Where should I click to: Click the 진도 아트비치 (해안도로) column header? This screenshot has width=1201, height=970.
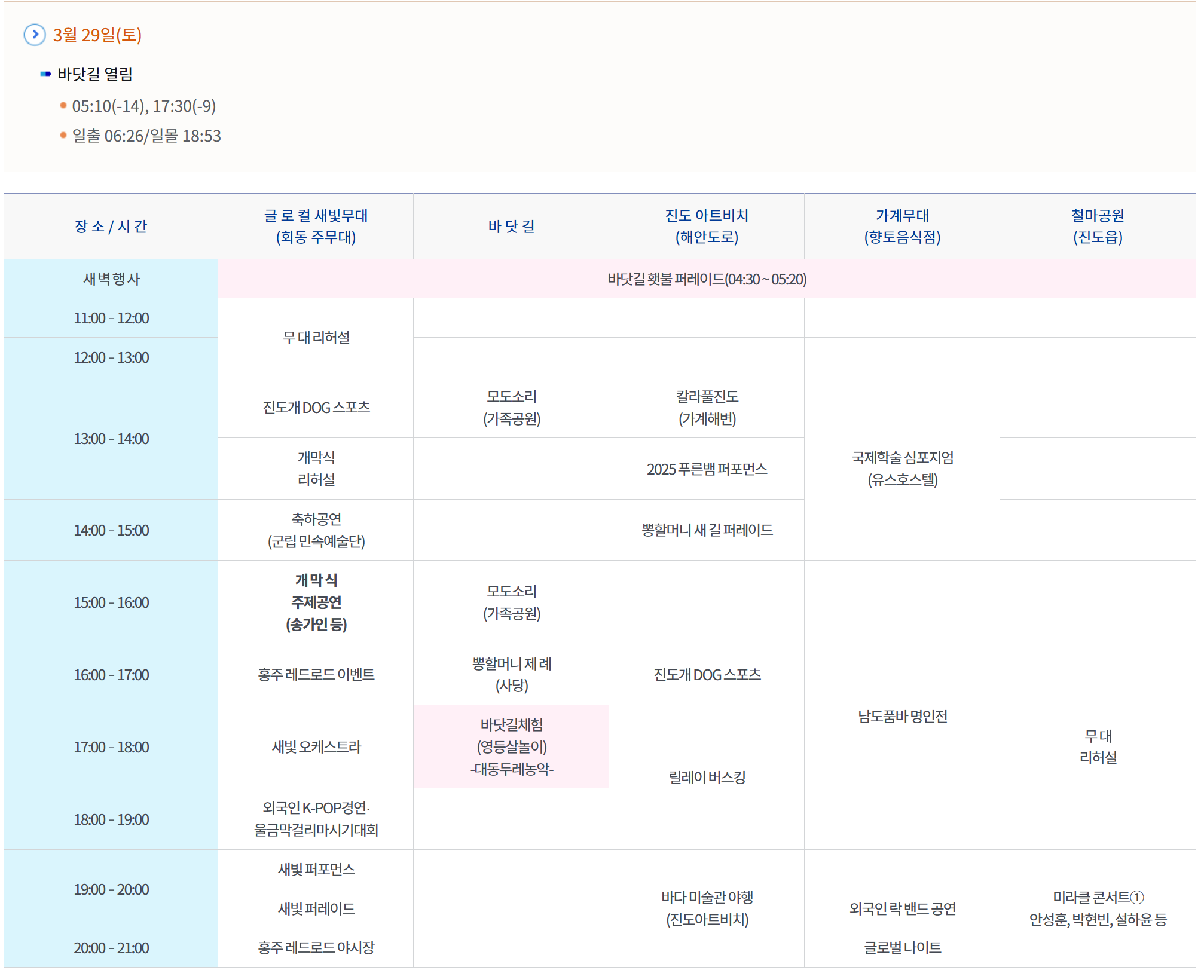click(707, 226)
